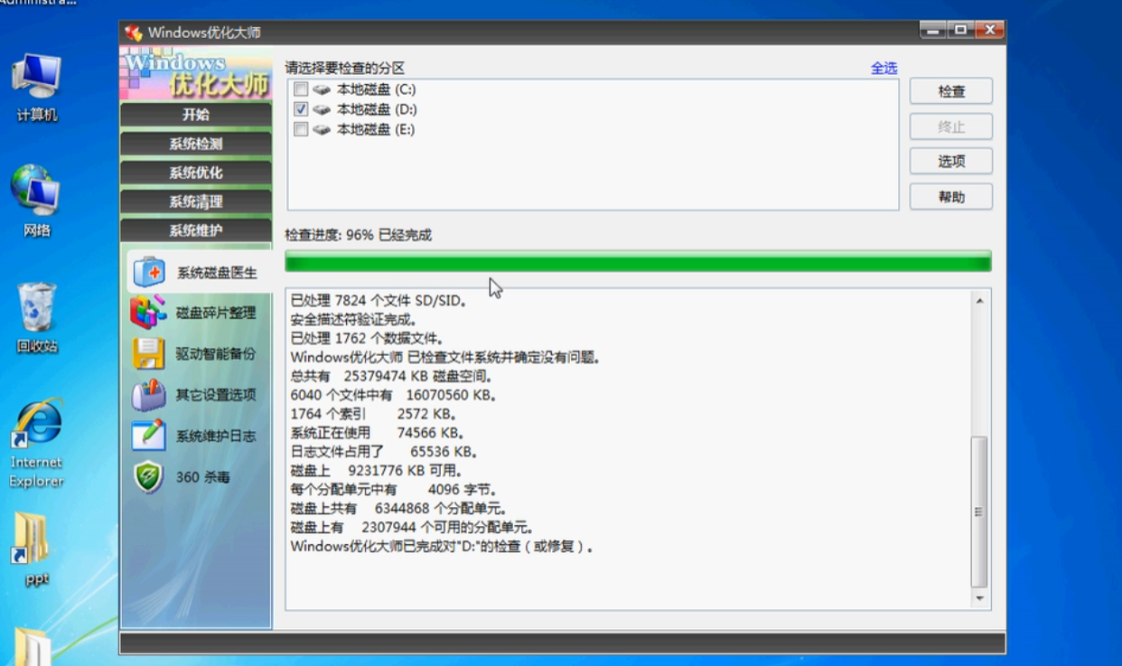Check the 本地磁盘 (C:) checkbox

(301, 89)
